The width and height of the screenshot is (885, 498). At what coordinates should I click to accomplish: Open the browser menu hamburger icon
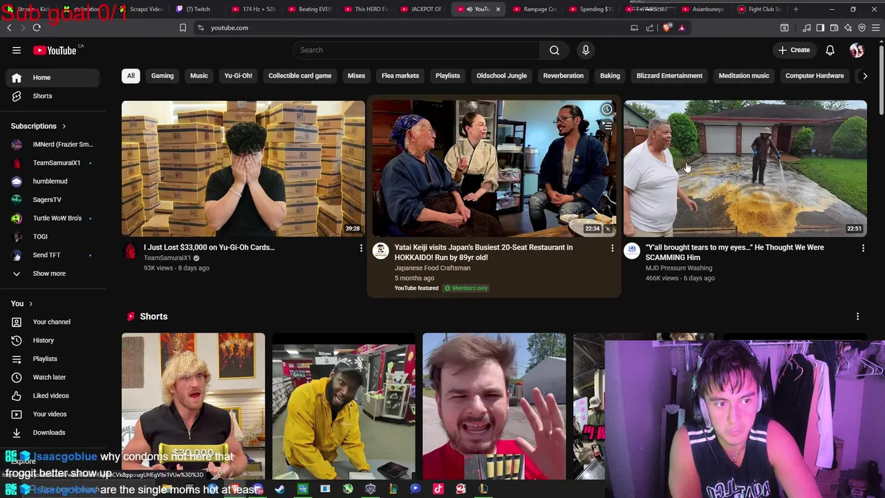(x=876, y=28)
